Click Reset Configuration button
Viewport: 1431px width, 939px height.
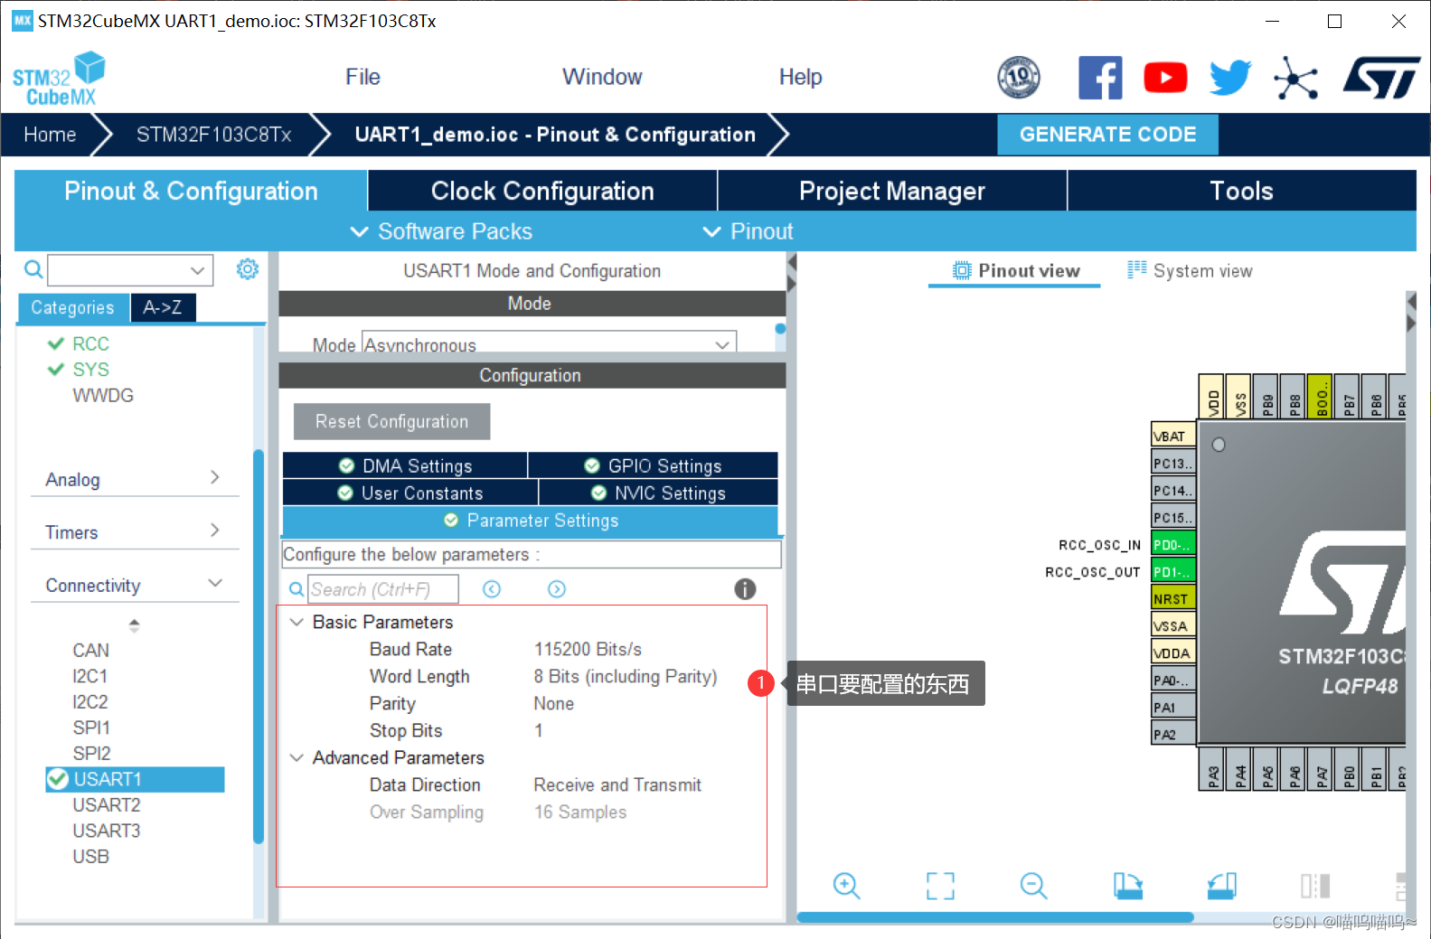point(391,421)
